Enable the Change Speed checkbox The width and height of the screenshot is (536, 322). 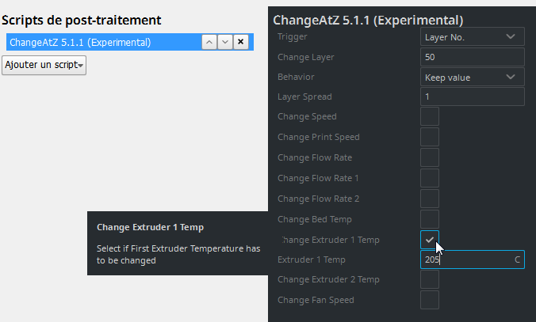[x=429, y=117]
